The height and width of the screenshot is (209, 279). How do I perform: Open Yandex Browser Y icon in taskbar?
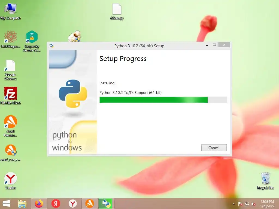72,204
